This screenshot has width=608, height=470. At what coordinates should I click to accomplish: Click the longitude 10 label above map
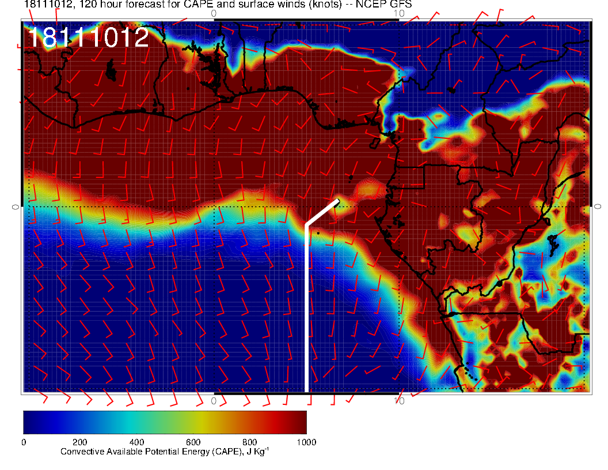tap(399, 13)
